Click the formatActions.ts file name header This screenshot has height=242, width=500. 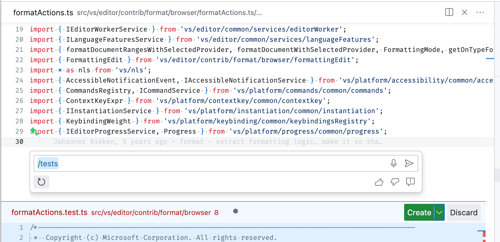[43, 13]
